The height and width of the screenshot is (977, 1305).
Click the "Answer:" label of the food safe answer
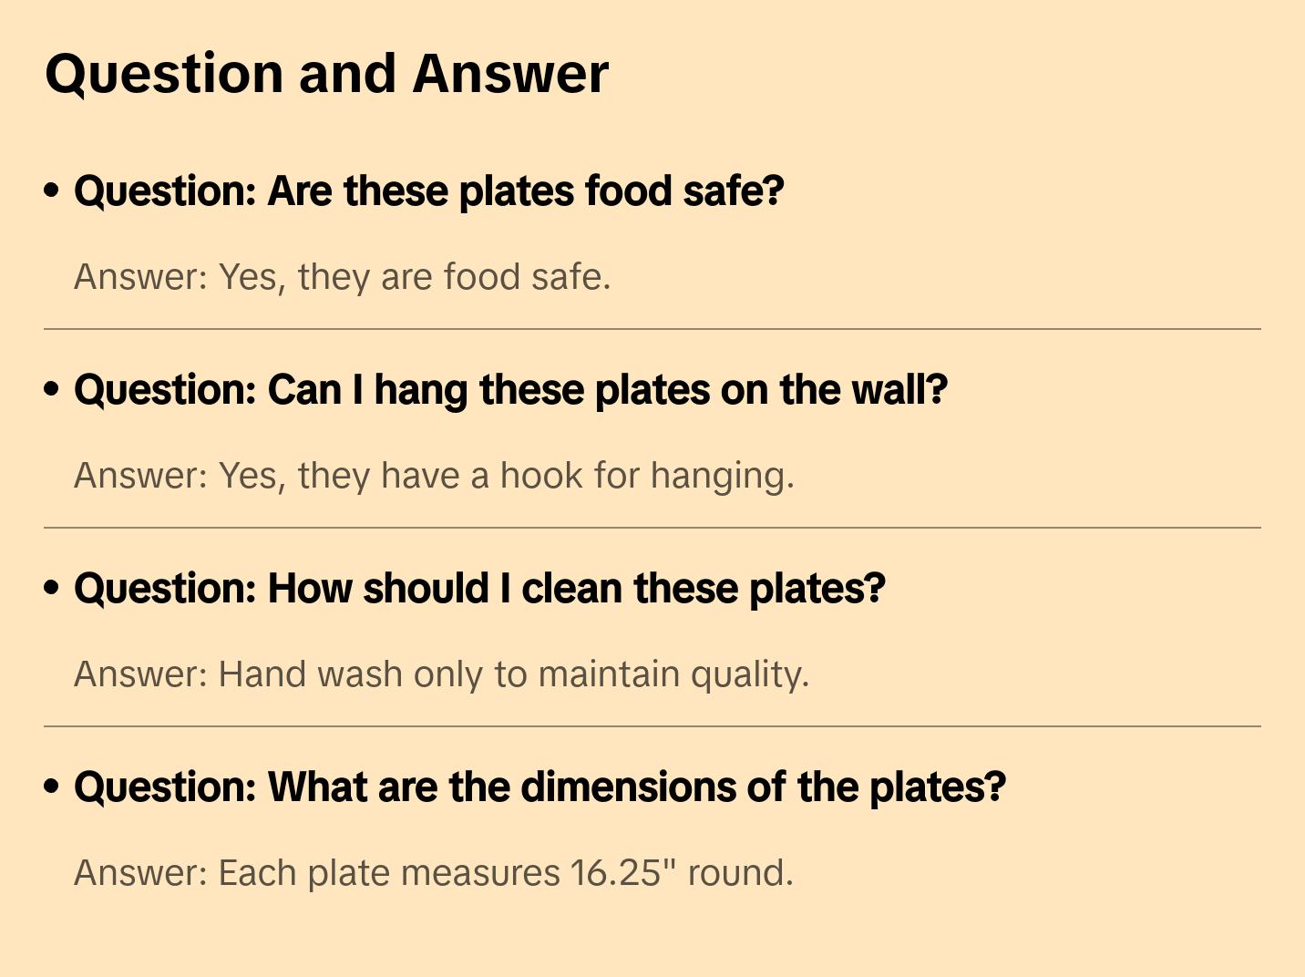pos(141,277)
